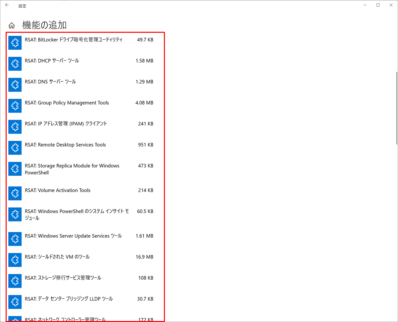Click the 1.58 MB size value
This screenshot has width=398, height=322.
point(144,61)
